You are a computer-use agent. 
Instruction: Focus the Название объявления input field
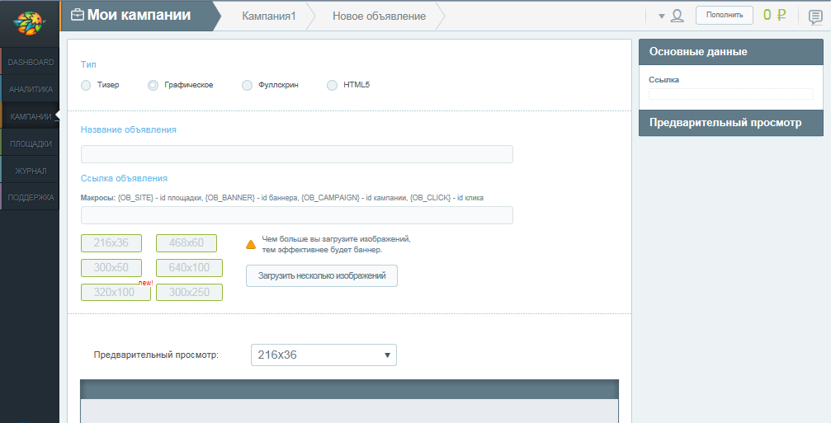(297, 154)
